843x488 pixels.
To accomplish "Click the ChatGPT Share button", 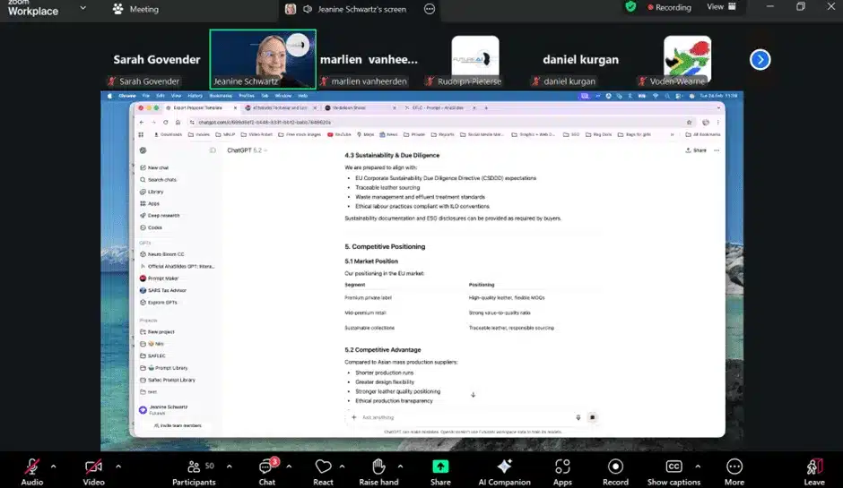I will coord(696,150).
